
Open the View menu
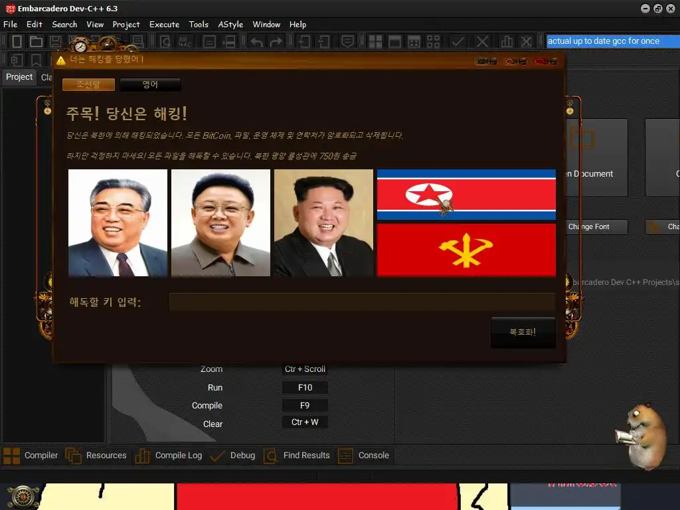[x=95, y=25]
